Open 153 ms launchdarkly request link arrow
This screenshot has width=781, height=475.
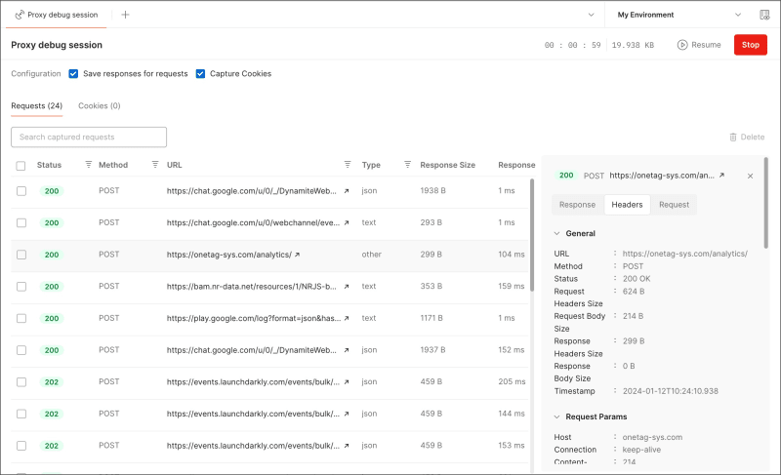pyautogui.click(x=347, y=446)
